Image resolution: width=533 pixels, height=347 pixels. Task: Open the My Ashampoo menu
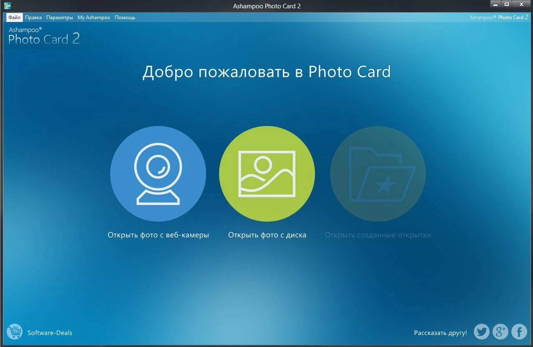click(94, 17)
